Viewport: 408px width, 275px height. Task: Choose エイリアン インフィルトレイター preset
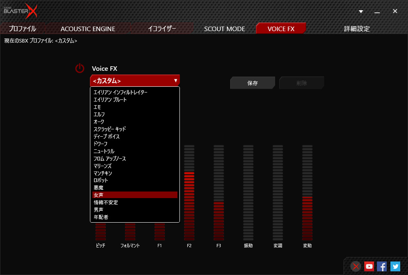coord(135,92)
